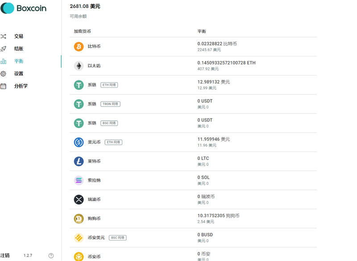Click the Binance Coin 币安币 icon
Screen dimensions: 357x261
[79, 257]
